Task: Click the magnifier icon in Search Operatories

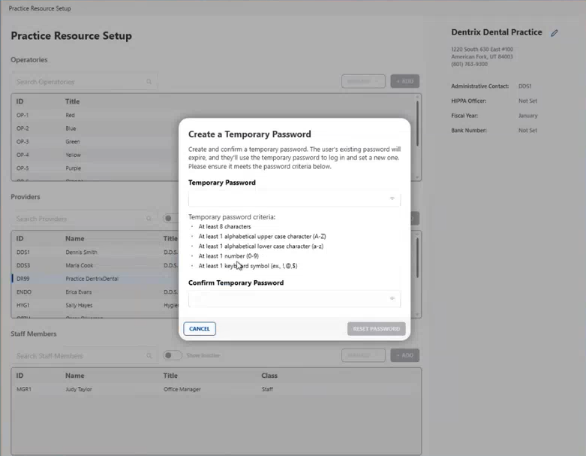Action: coord(149,82)
